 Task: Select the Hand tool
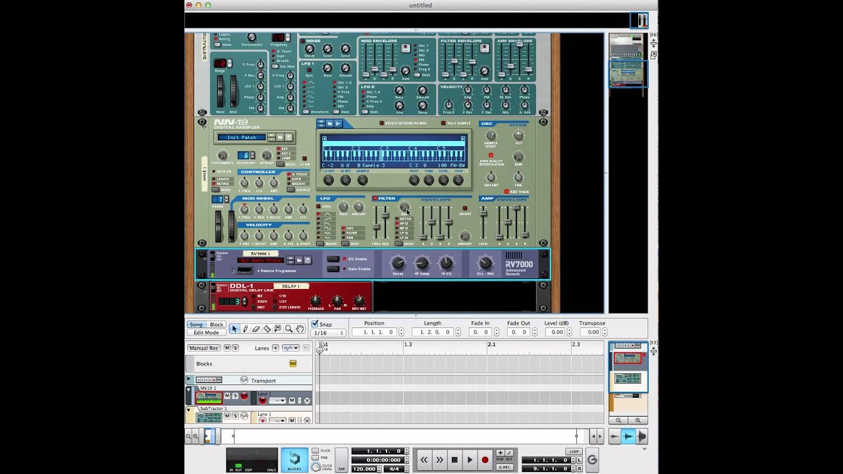click(x=300, y=329)
